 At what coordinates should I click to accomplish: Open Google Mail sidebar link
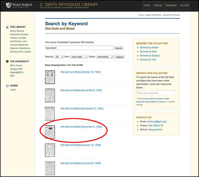click(16, 69)
